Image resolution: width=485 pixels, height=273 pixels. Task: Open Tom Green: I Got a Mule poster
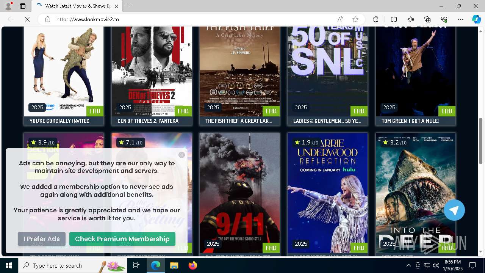click(416, 71)
